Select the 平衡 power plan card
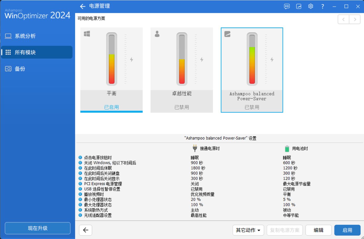 click(x=112, y=70)
